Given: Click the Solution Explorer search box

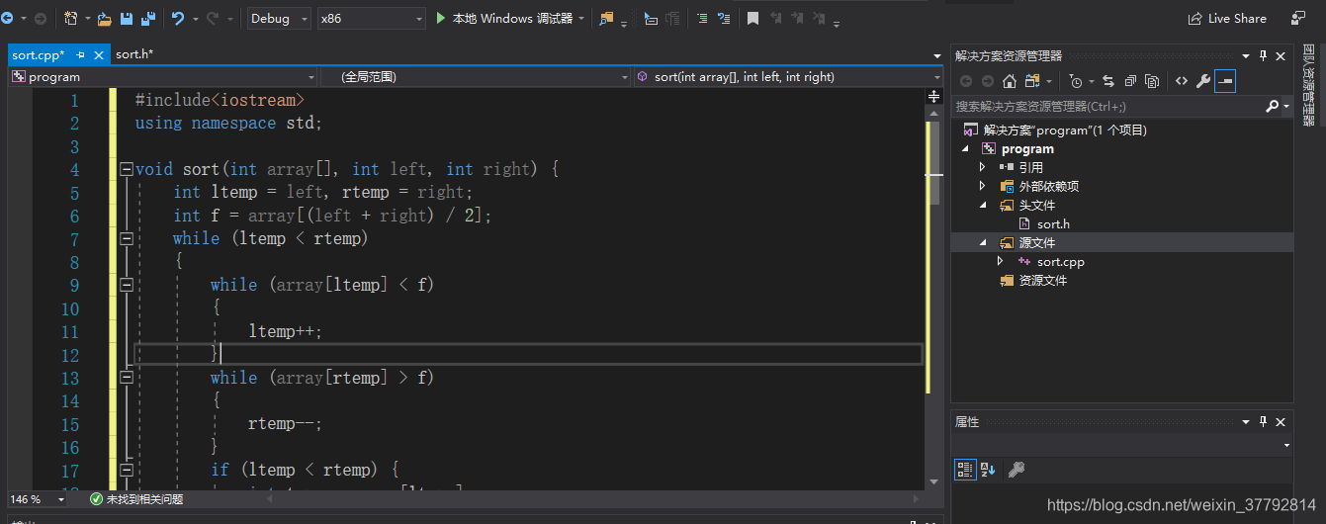Looking at the screenshot, I should click(x=1107, y=106).
